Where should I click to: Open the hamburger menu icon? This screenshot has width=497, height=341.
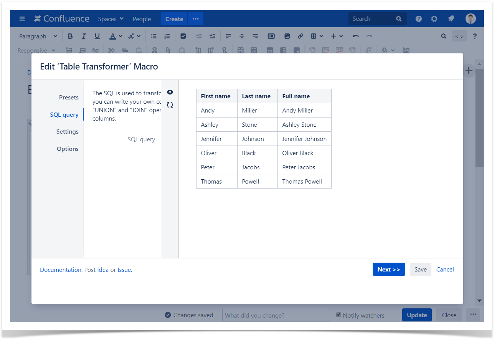(22, 19)
